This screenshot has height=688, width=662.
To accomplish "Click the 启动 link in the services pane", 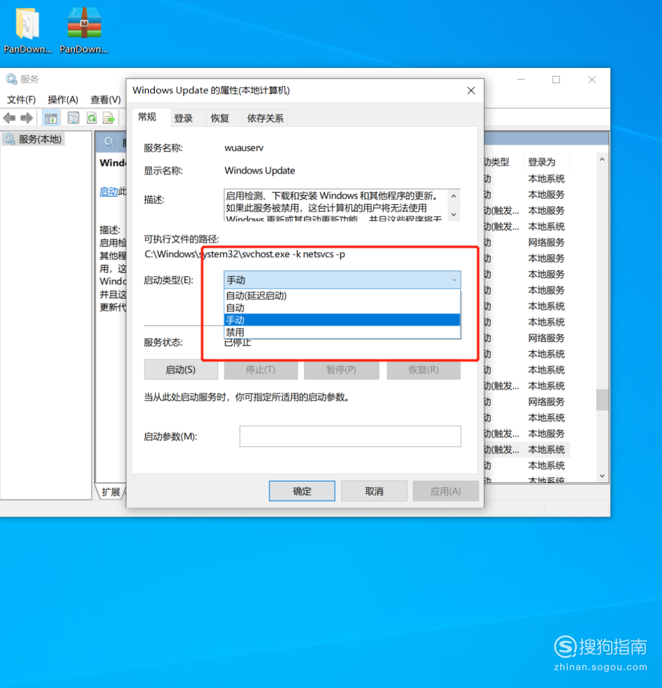I will point(109,191).
